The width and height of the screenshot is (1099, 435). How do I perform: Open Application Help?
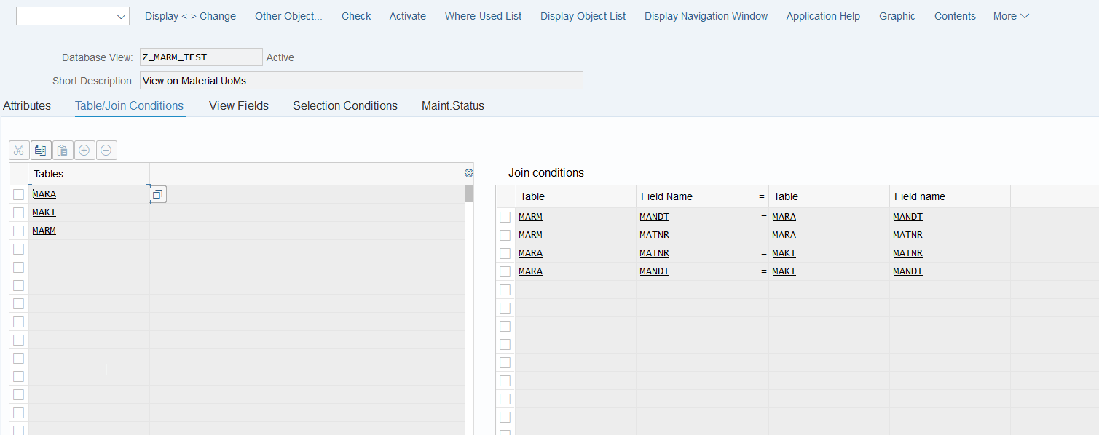pyautogui.click(x=823, y=16)
